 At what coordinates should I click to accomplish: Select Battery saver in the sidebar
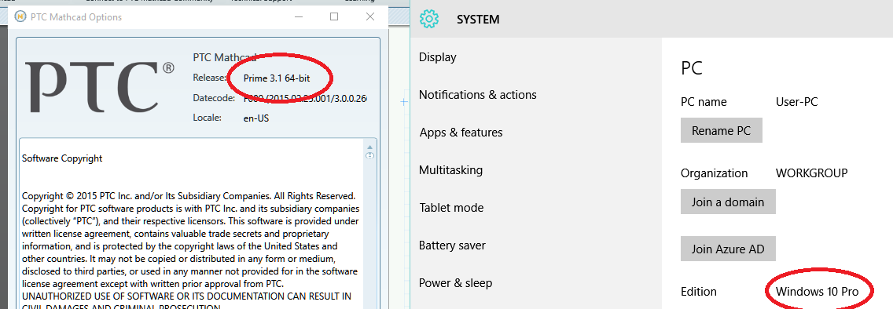point(452,245)
